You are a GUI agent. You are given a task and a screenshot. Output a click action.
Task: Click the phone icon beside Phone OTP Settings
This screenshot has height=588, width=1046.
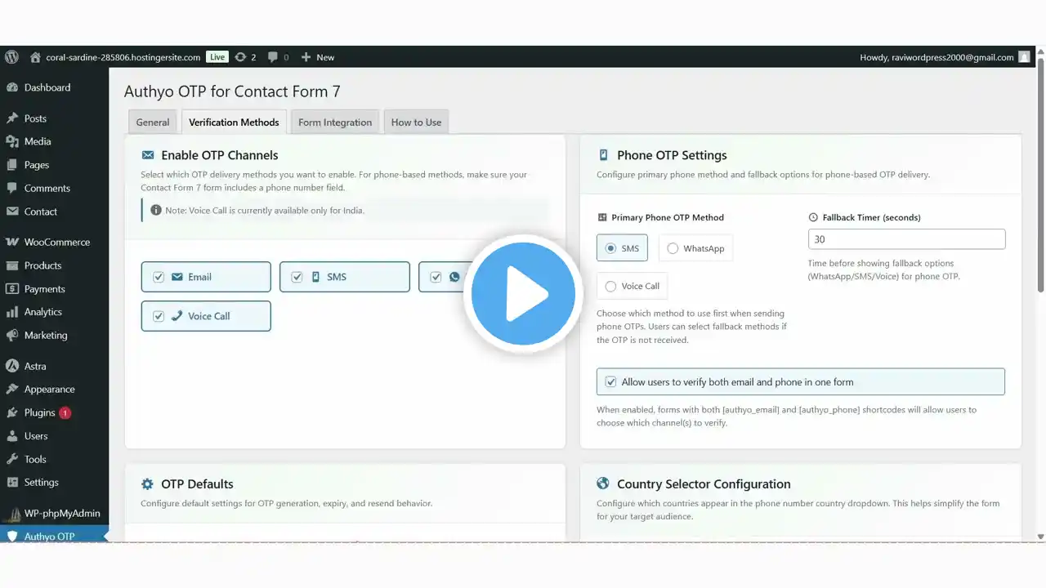(603, 155)
